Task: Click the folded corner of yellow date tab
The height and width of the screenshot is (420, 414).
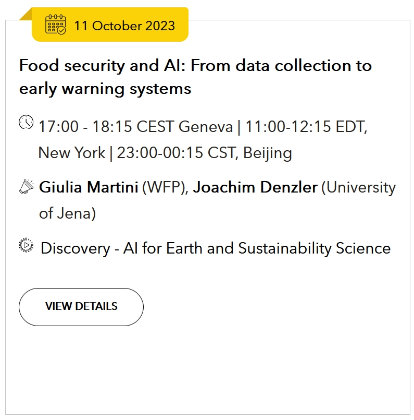Action: [26, 14]
